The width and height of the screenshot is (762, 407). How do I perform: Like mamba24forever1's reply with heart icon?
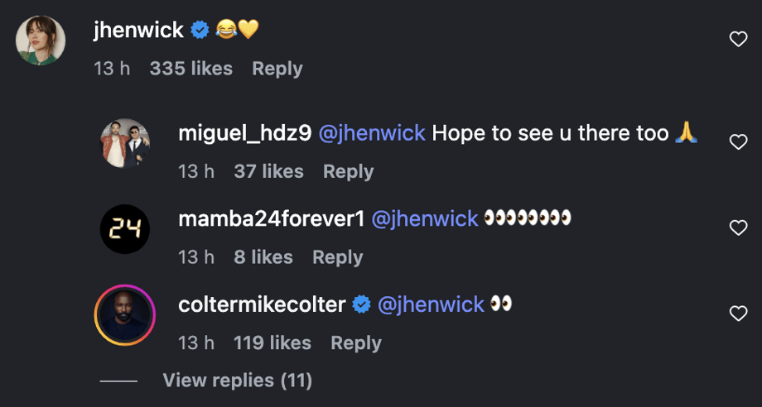point(737,227)
